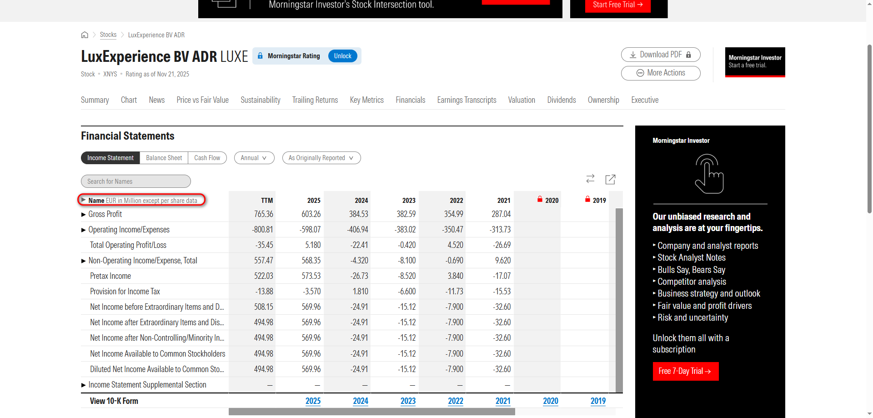Switch to the Balance Sheet statement
The width and height of the screenshot is (873, 418).
point(164,158)
